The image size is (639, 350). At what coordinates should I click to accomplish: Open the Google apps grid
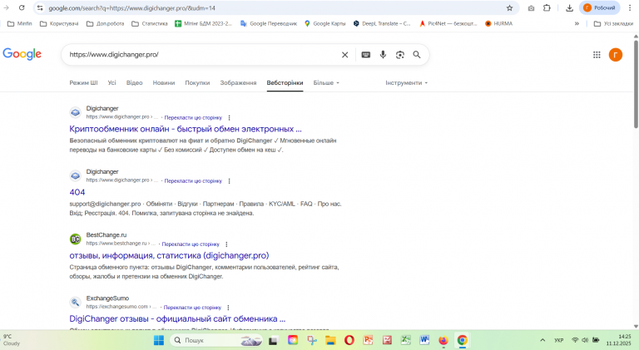pyautogui.click(x=597, y=55)
